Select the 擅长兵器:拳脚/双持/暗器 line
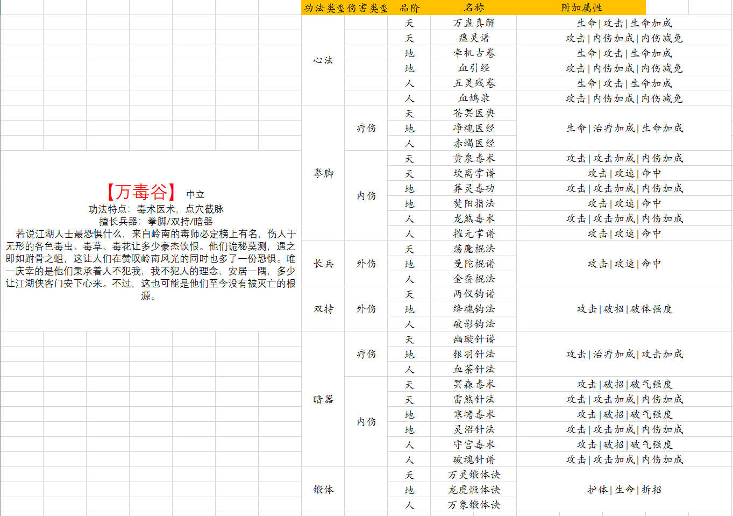This screenshot has height=516, width=733. pyautogui.click(x=156, y=221)
